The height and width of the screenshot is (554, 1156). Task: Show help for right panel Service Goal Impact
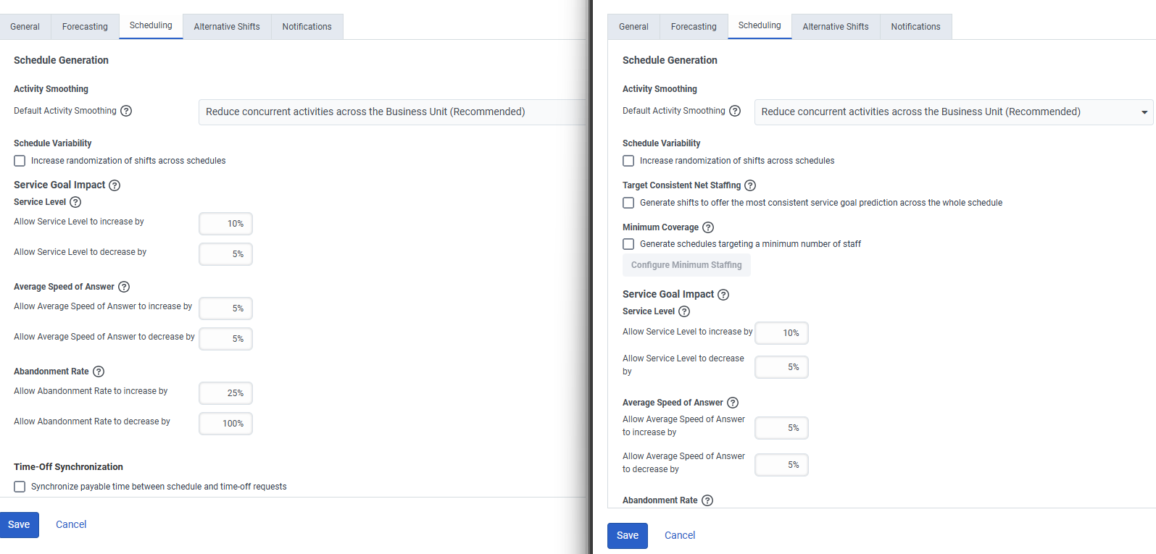(x=723, y=295)
